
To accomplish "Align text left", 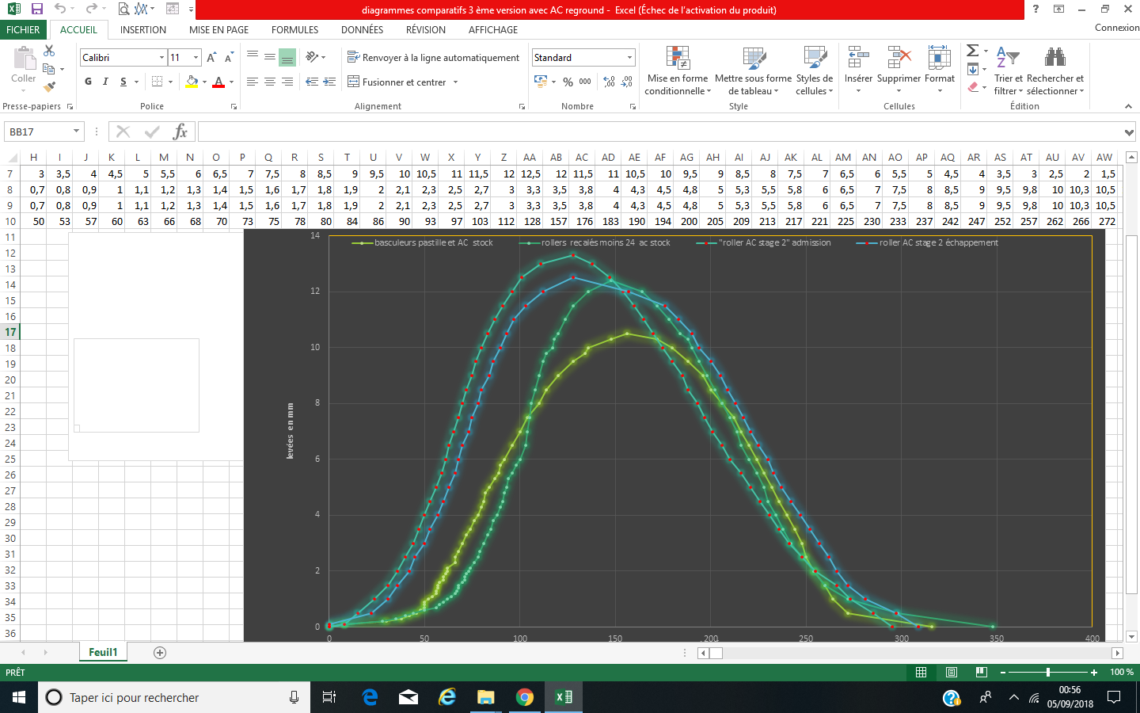I will (253, 82).
